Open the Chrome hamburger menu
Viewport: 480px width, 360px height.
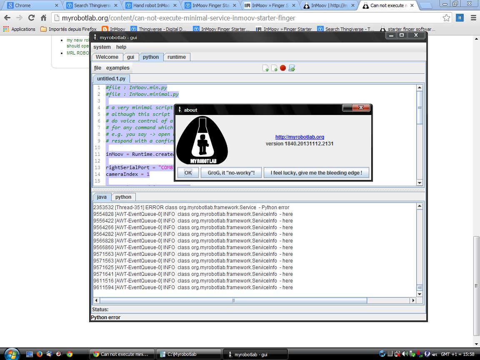[x=473, y=18]
